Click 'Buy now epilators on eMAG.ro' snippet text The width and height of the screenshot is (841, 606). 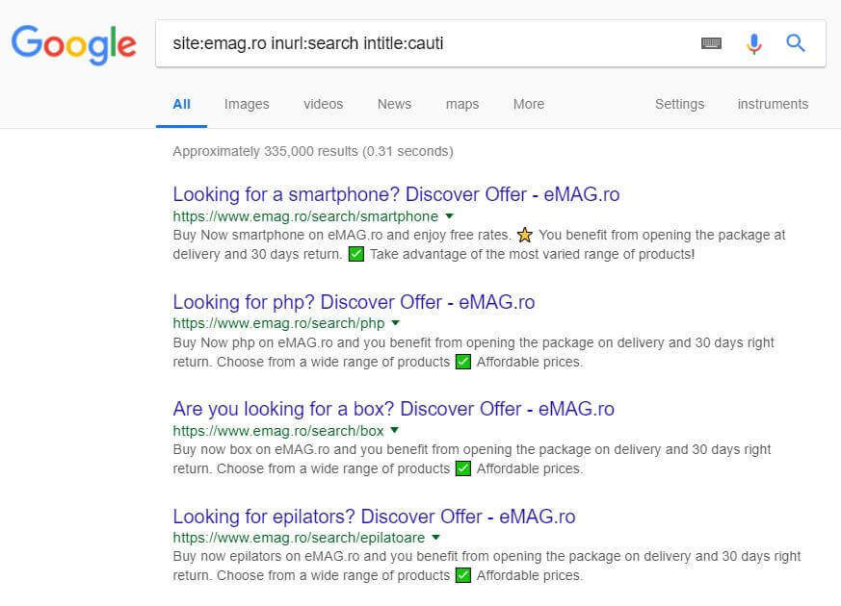[266, 556]
